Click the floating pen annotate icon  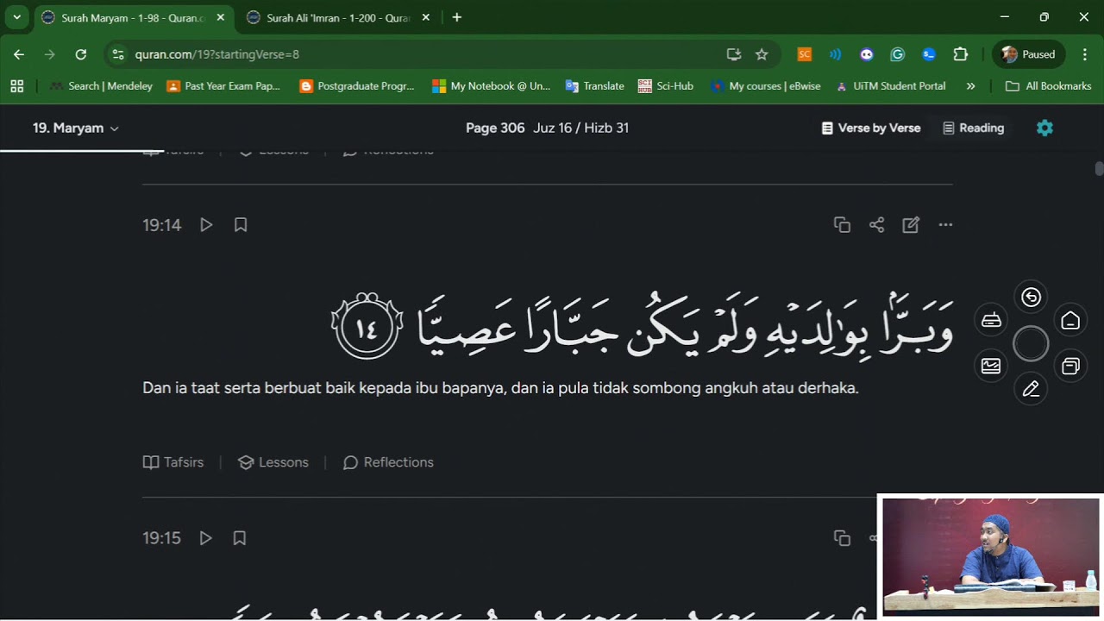coord(1031,390)
